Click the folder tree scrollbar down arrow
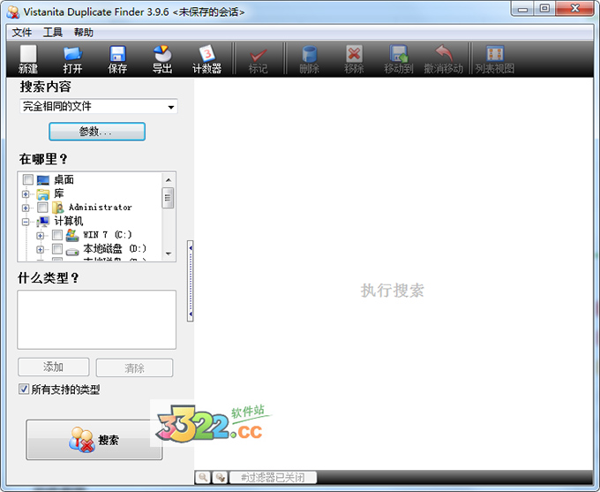 click(x=168, y=254)
